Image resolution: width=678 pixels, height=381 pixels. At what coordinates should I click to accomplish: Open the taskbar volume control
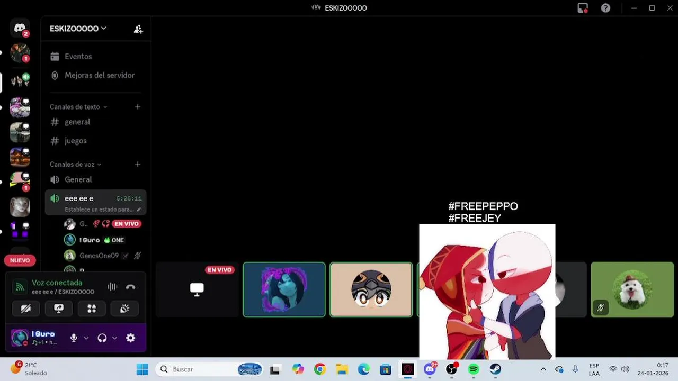click(x=625, y=369)
